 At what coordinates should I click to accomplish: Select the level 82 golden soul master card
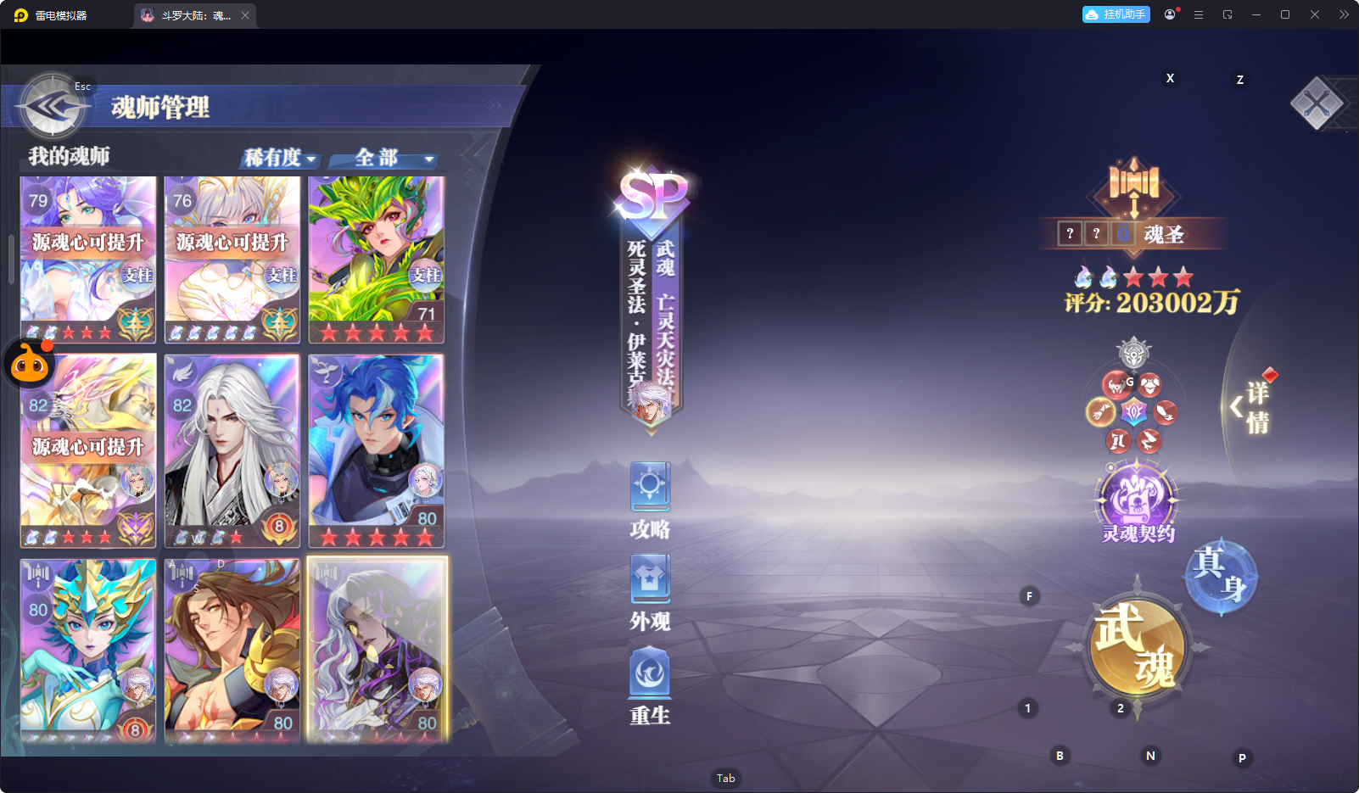tap(88, 450)
